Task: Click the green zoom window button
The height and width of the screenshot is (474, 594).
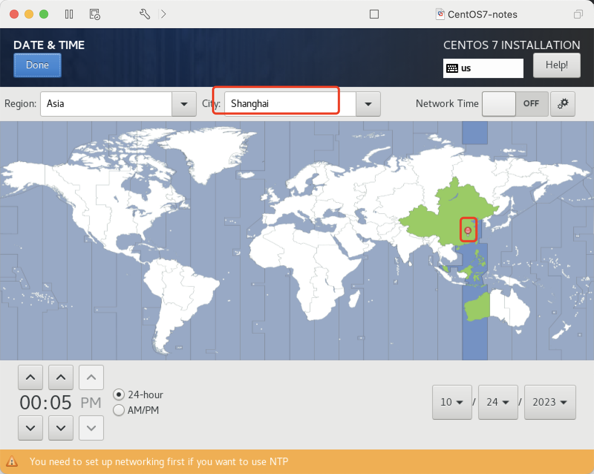Action: tap(44, 14)
